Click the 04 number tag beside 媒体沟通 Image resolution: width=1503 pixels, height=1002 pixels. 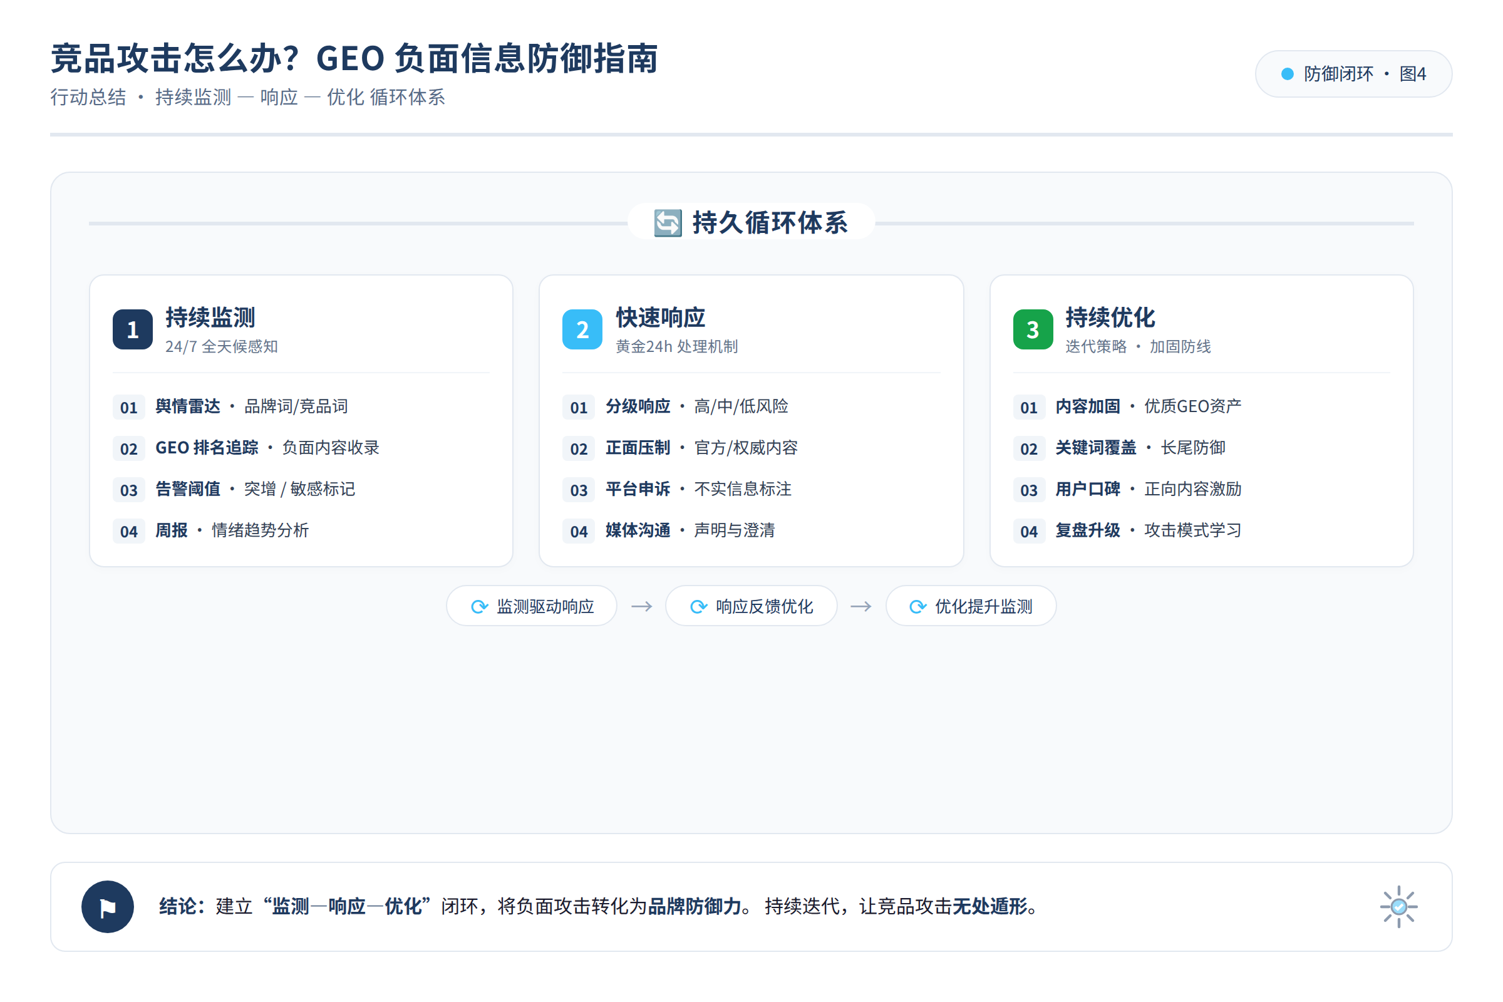[578, 531]
